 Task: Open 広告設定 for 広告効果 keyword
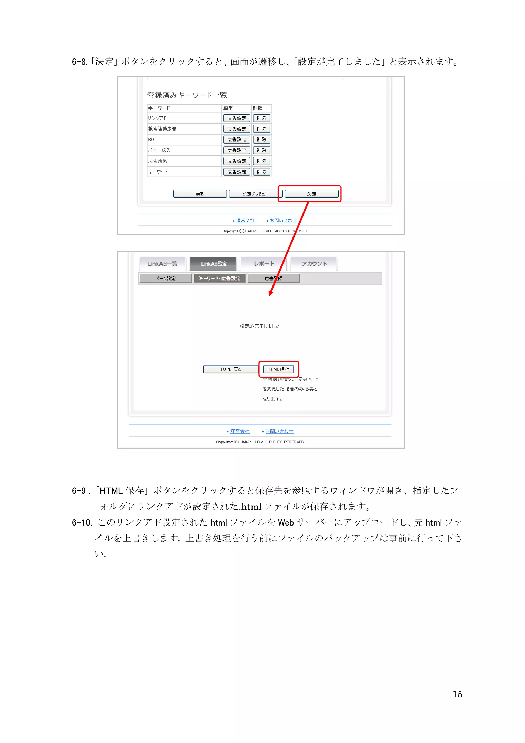[236, 161]
